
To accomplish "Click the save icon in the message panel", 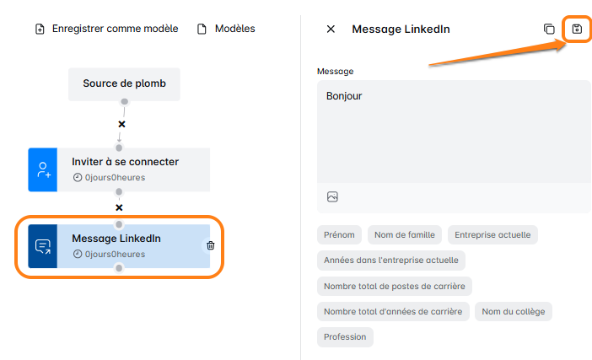I will 577,30.
